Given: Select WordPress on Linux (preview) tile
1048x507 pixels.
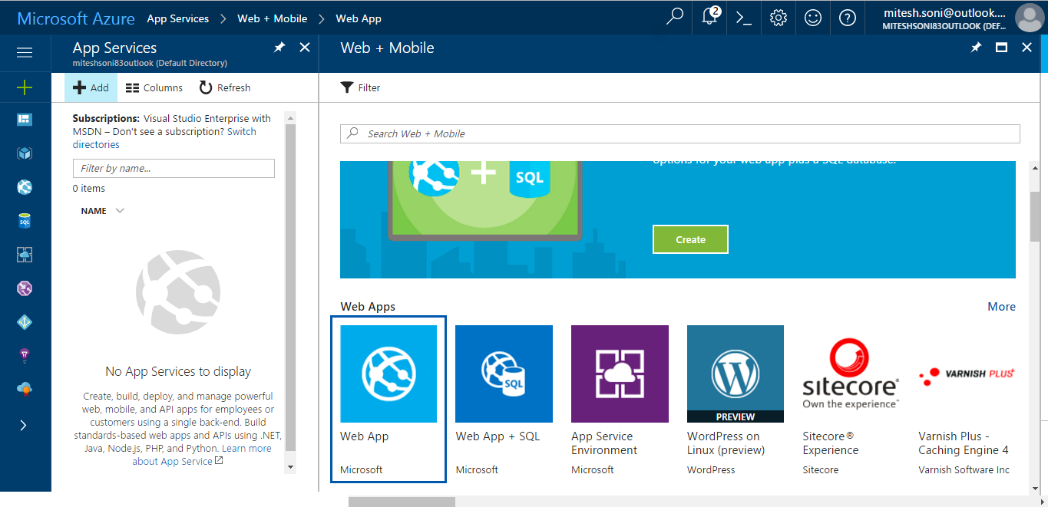Looking at the screenshot, I should (x=736, y=399).
